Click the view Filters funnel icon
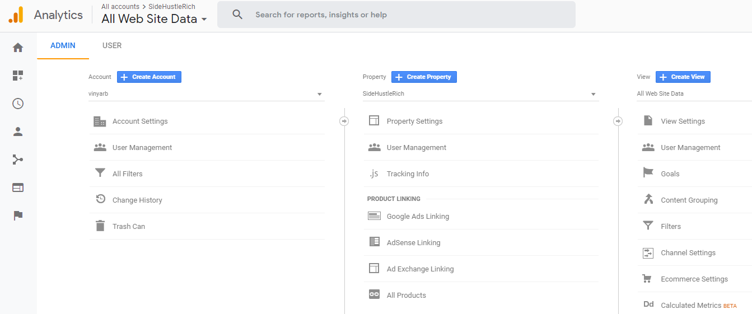The image size is (752, 314). [x=648, y=226]
